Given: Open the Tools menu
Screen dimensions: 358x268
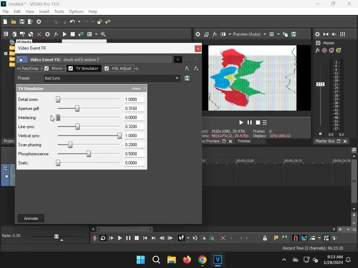Looking at the screenshot, I should pyautogui.click(x=59, y=12).
